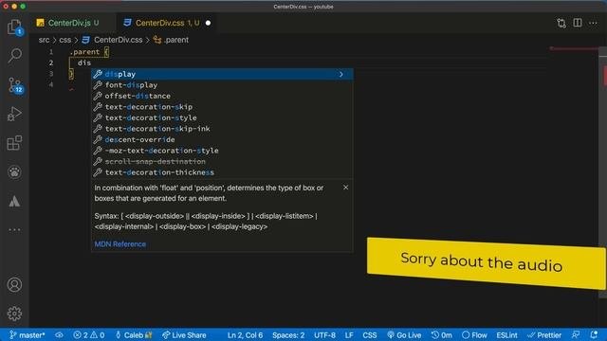Image resolution: width=607 pixels, height=341 pixels.
Task: Select text-decoration-skip-ink suggestion
Action: tap(222, 129)
